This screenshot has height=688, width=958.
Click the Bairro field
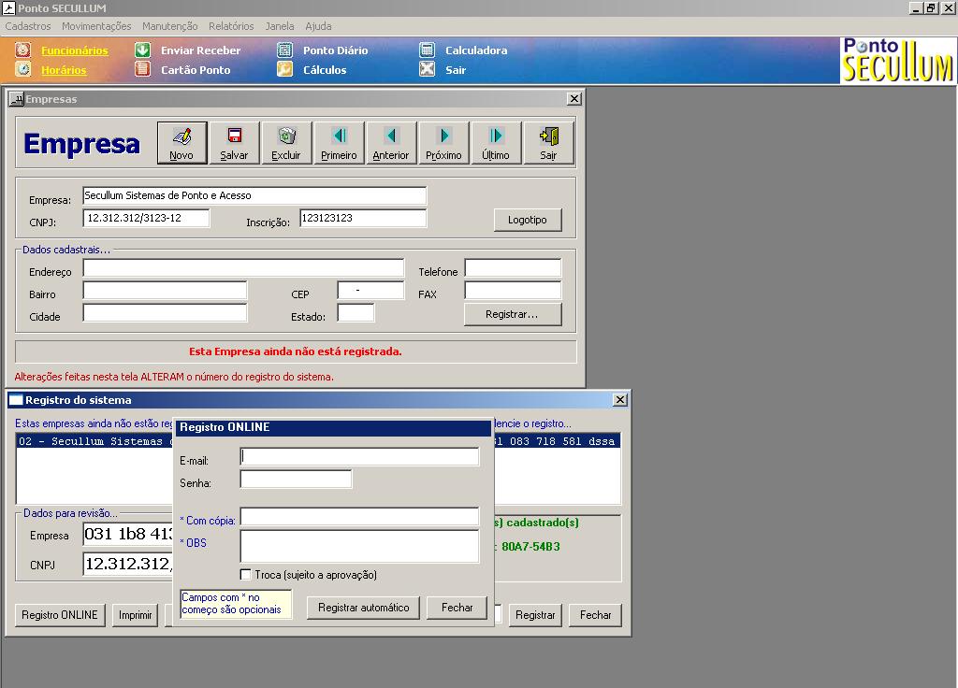point(165,290)
